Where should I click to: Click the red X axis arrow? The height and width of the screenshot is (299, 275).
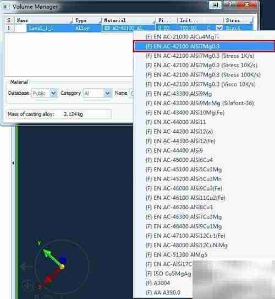pyautogui.click(x=52, y=275)
